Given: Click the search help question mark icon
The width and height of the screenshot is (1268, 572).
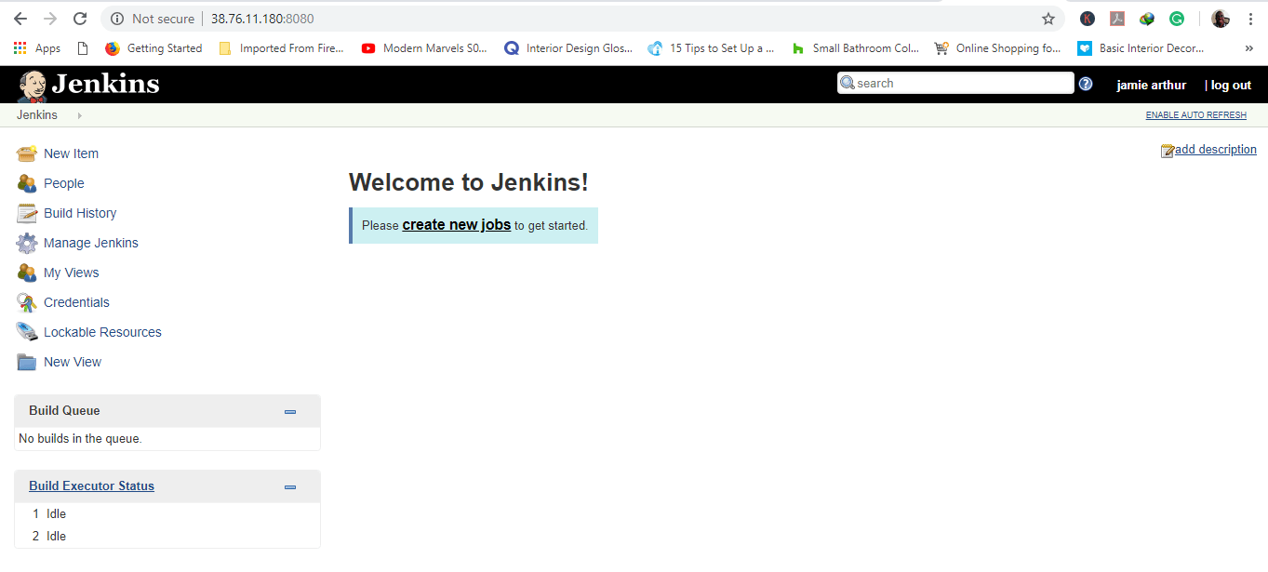Looking at the screenshot, I should [x=1086, y=84].
